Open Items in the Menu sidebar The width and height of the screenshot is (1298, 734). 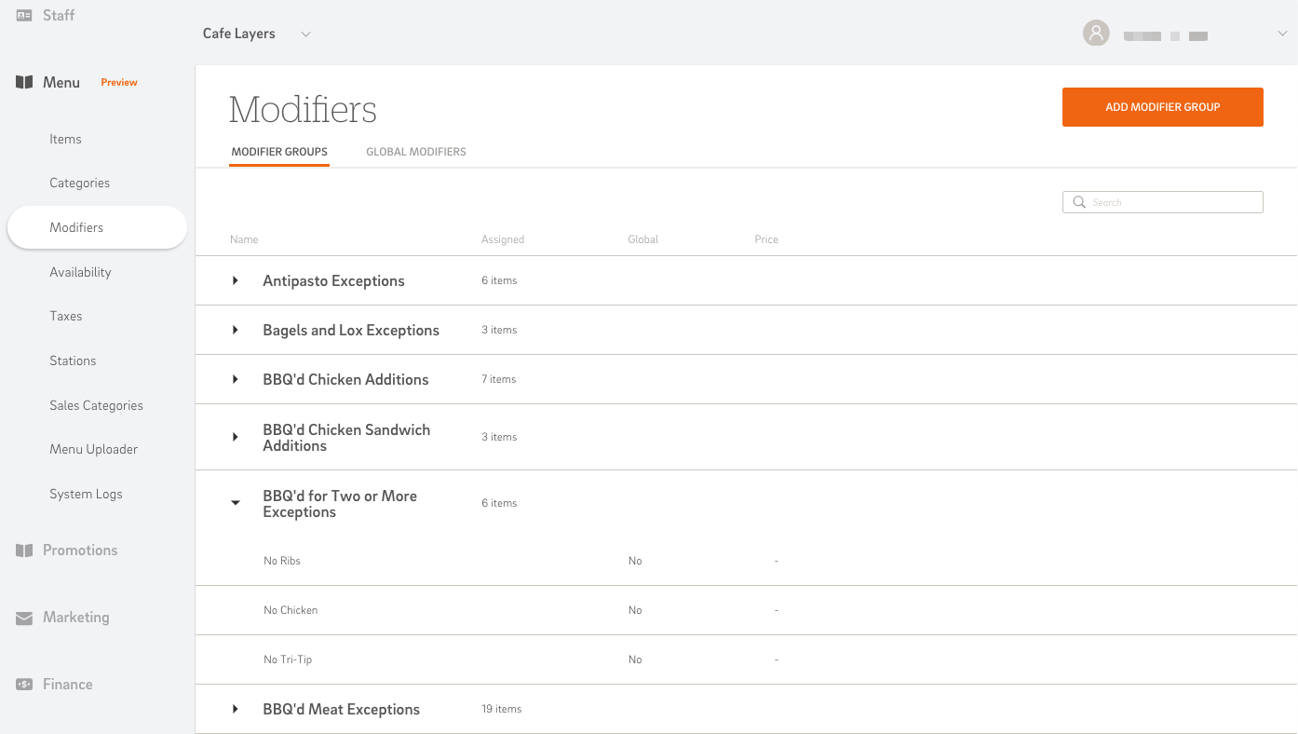pos(65,139)
